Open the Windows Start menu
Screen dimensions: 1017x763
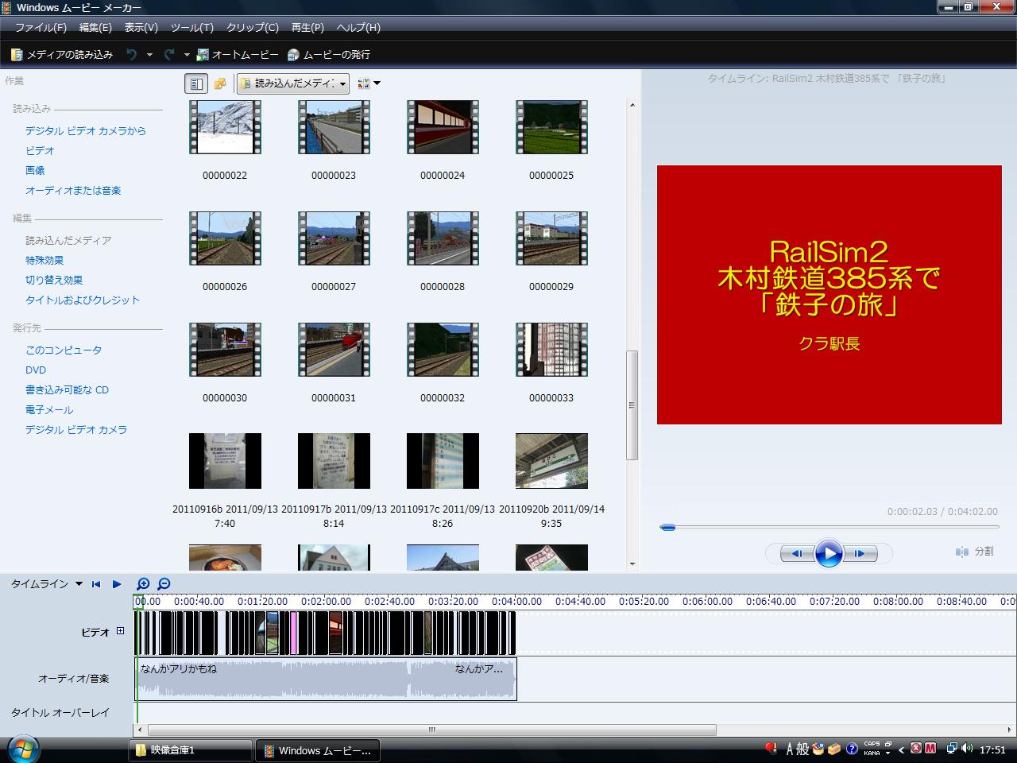[x=22, y=749]
